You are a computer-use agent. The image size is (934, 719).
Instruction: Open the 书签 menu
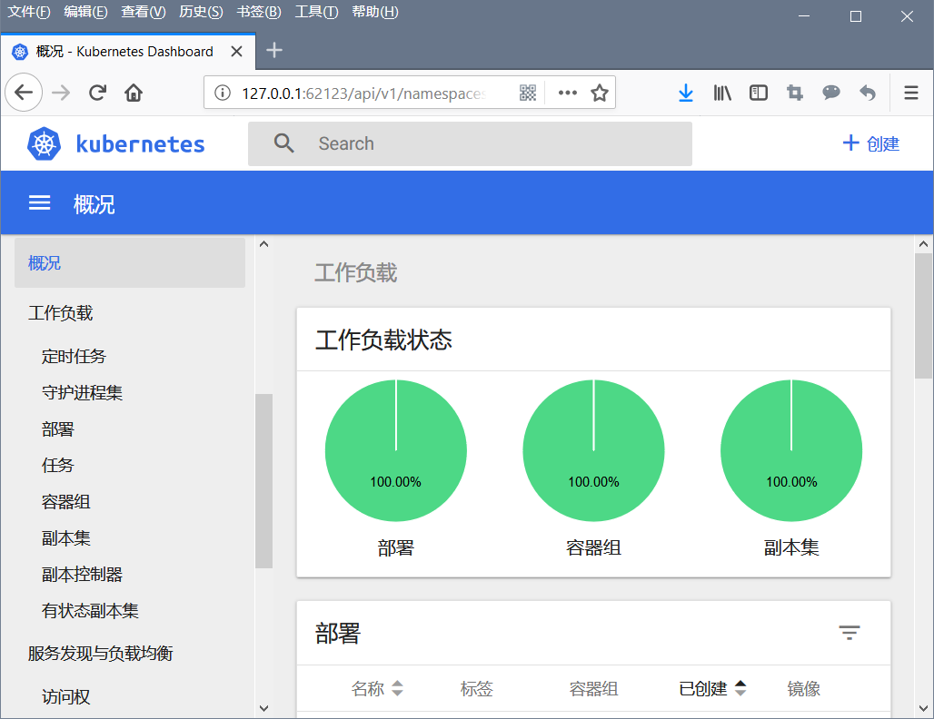[x=259, y=12]
